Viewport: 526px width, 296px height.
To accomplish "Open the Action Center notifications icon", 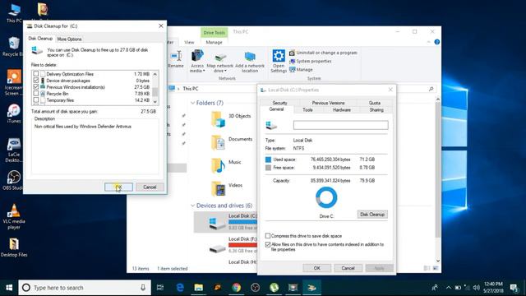I will (x=514, y=288).
